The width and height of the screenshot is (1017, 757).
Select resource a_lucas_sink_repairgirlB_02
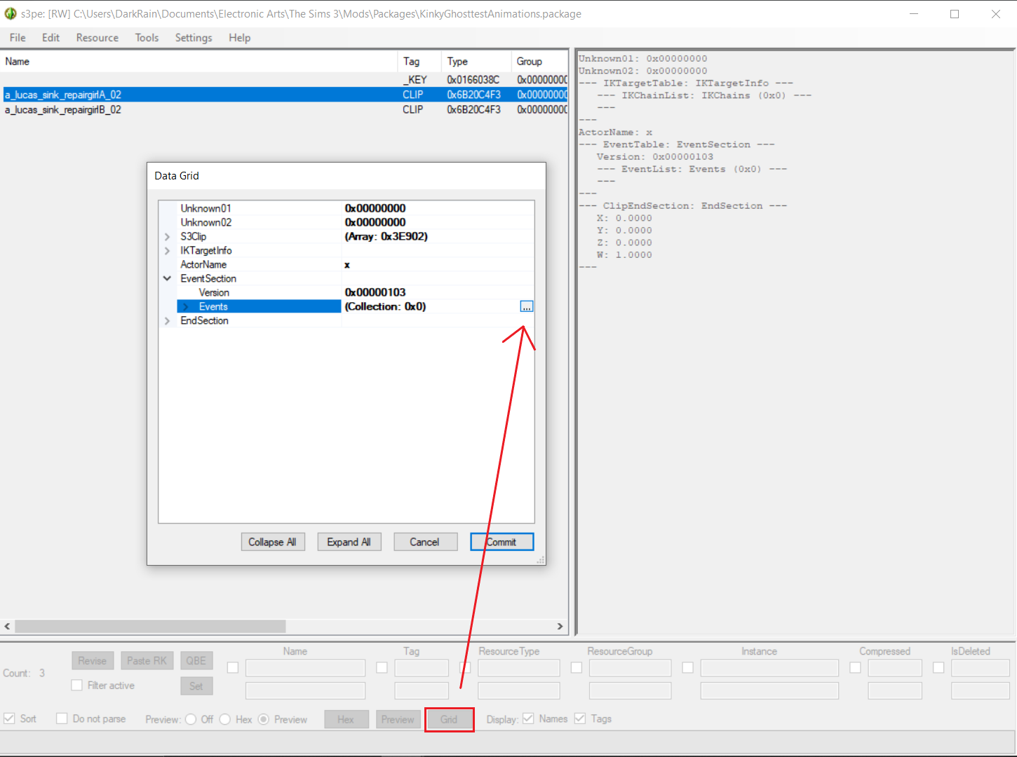(284, 109)
